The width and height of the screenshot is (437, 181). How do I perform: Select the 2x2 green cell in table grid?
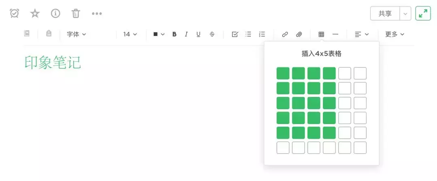[299, 88]
